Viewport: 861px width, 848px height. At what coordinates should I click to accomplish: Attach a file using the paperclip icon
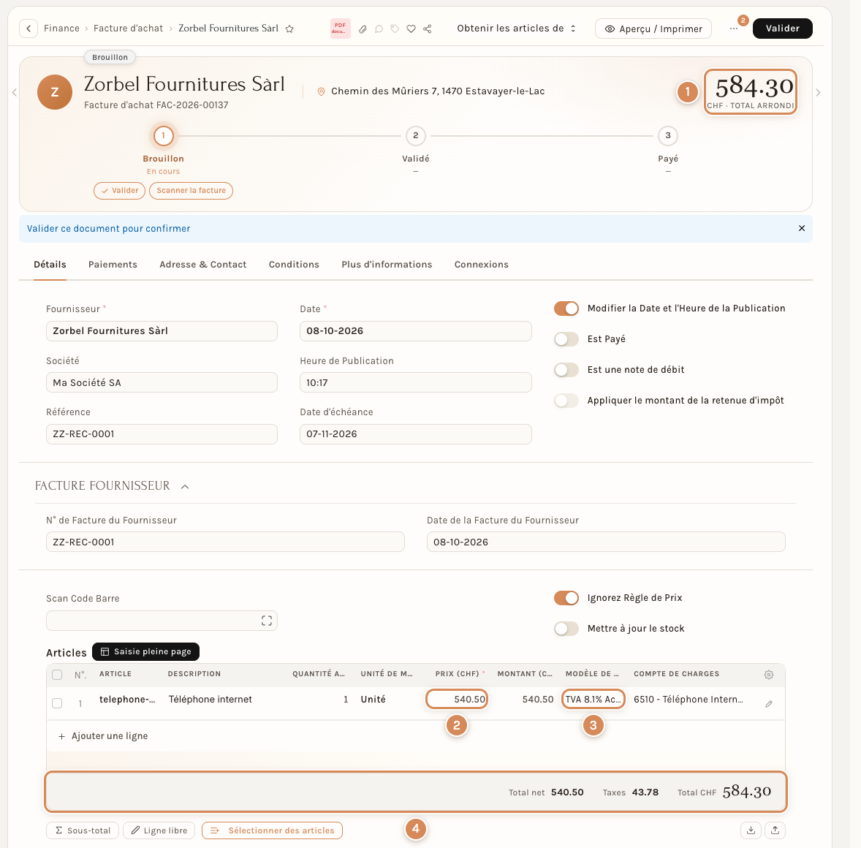pyautogui.click(x=363, y=29)
